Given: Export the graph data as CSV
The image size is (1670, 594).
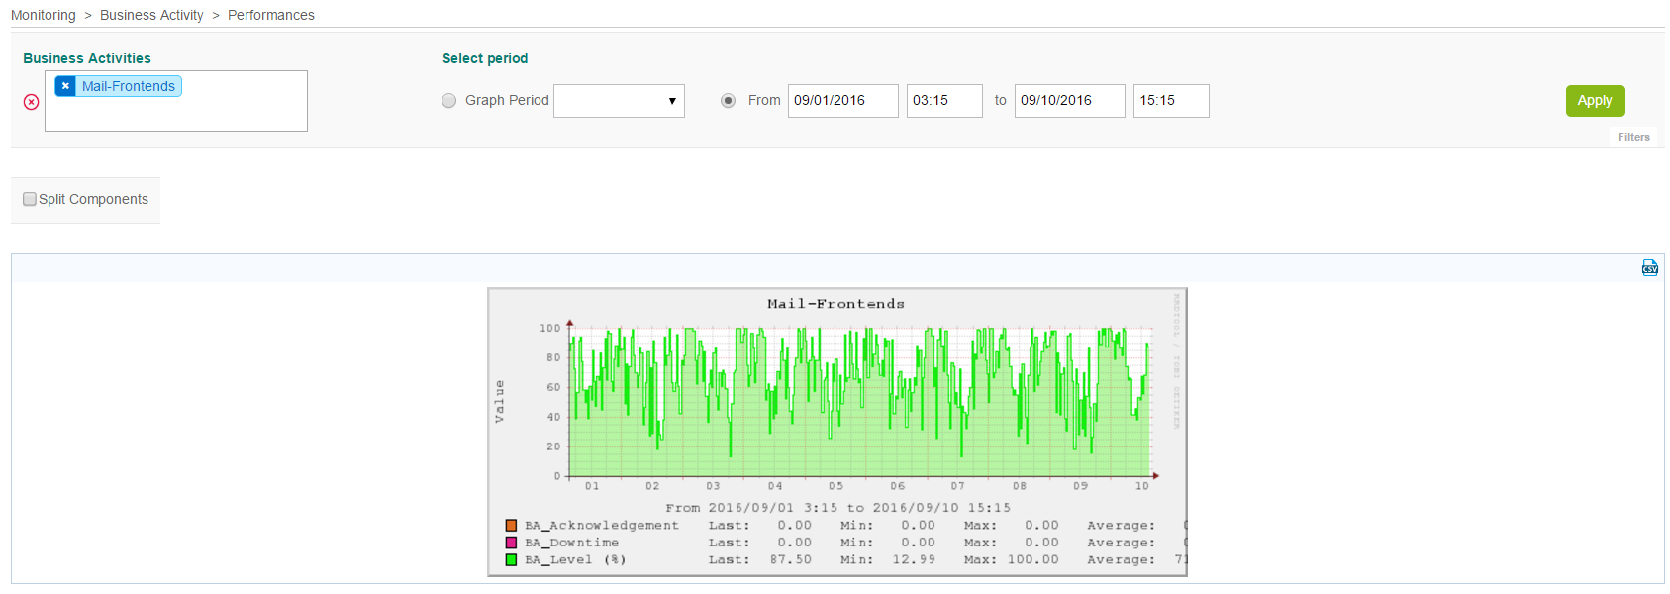Looking at the screenshot, I should [1650, 267].
